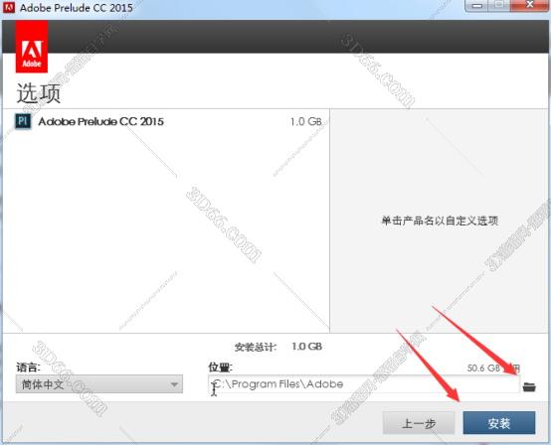This screenshot has width=551, height=445.
Task: Click the 1.0 GB product size text
Action: tap(305, 122)
